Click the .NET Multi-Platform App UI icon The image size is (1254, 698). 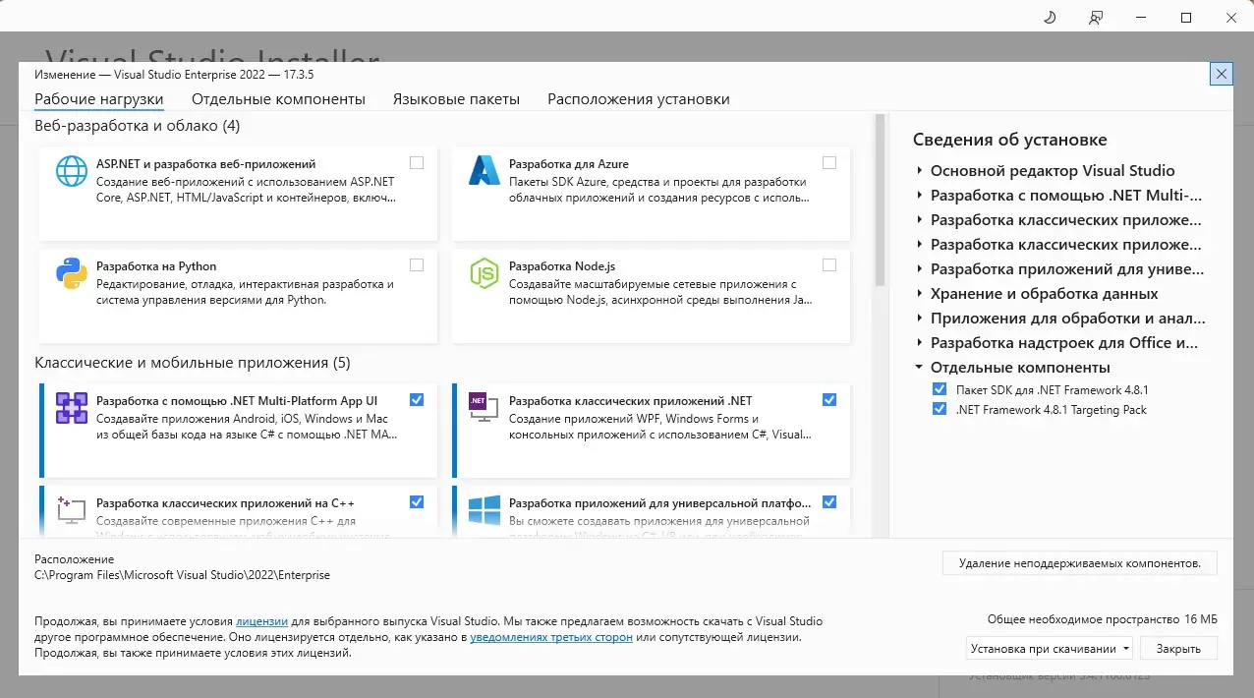point(72,407)
